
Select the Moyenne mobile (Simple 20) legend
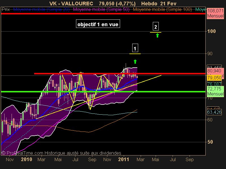click(x=41, y=10)
